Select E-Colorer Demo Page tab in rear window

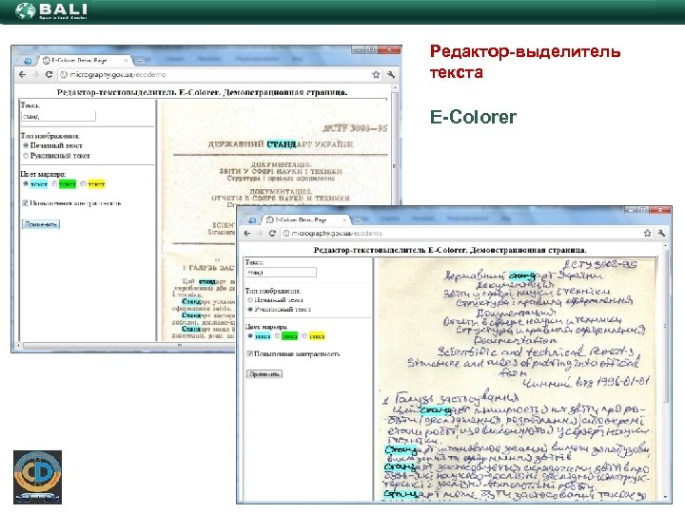[83, 60]
